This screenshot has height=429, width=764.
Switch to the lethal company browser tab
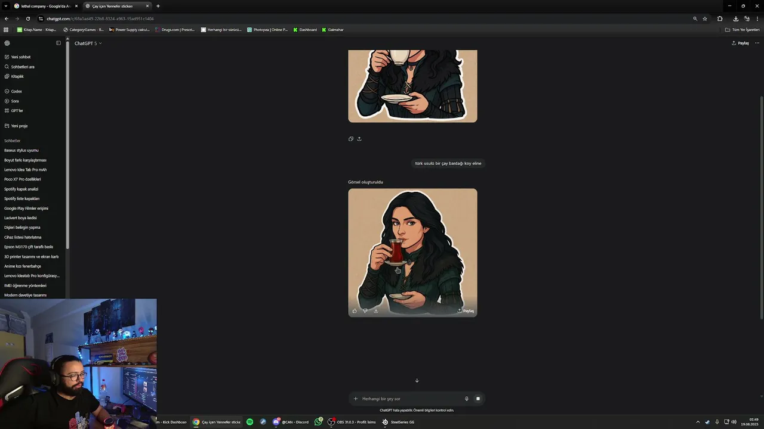click(47, 6)
